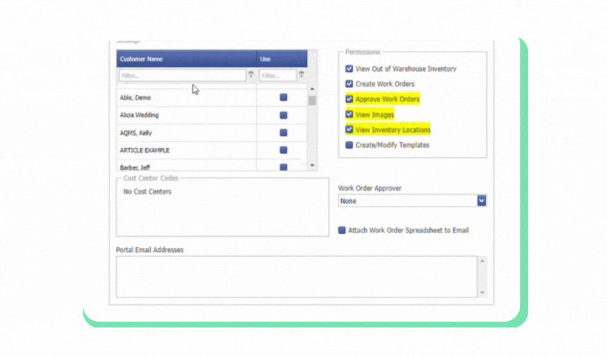
Task: Disable the Approve Work Orders permission
Action: click(349, 99)
